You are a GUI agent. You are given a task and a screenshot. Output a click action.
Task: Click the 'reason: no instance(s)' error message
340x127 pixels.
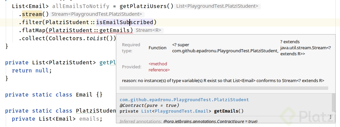223,81
